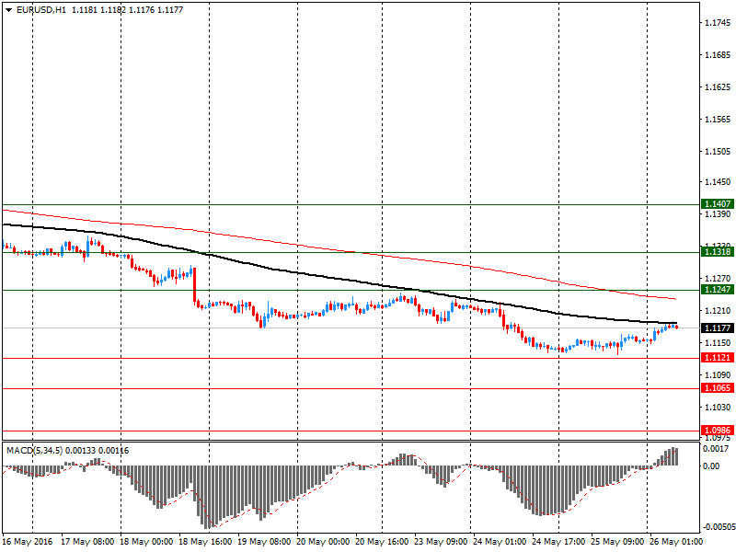The image size is (736, 552).
Task: Click the 18 May 16:00 time label
Action: tap(205, 542)
